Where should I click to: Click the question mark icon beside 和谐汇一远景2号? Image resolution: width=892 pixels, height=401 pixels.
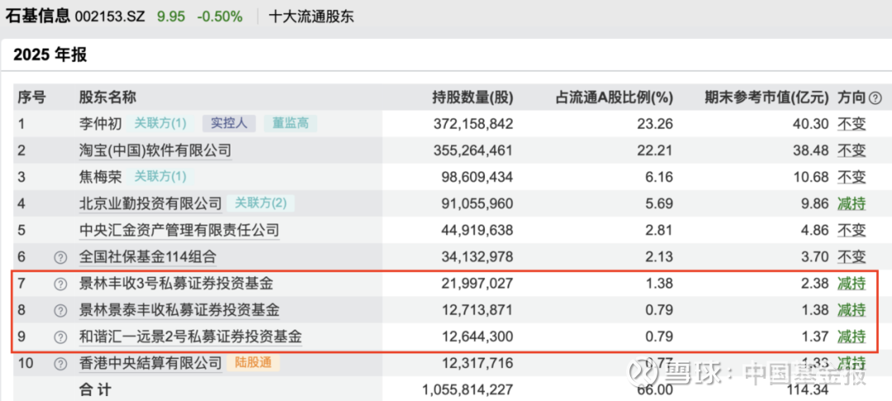pyautogui.click(x=59, y=337)
